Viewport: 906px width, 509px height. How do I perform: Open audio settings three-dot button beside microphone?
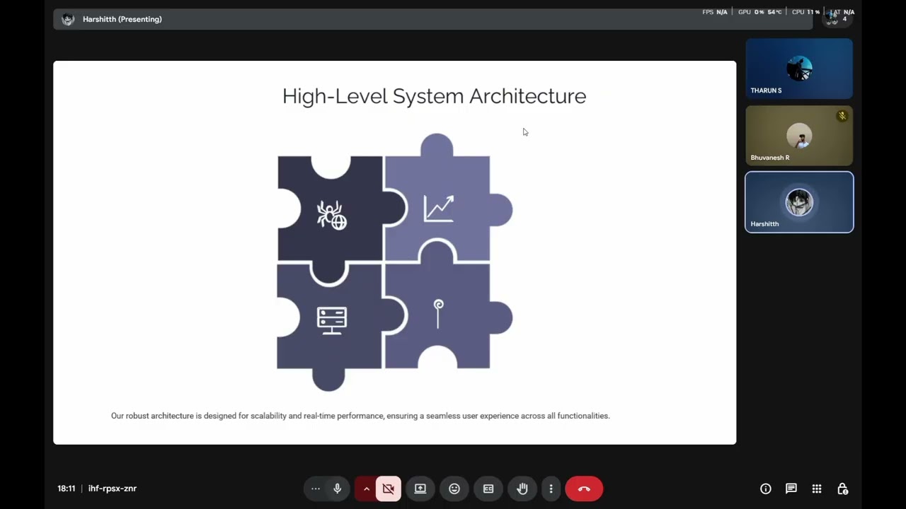coord(316,488)
